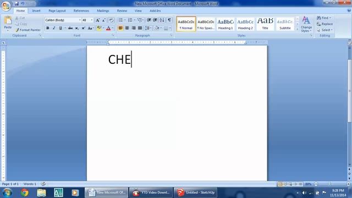This screenshot has height=198, width=352.
Task: Open multilevel list options
Action: (x=140, y=20)
